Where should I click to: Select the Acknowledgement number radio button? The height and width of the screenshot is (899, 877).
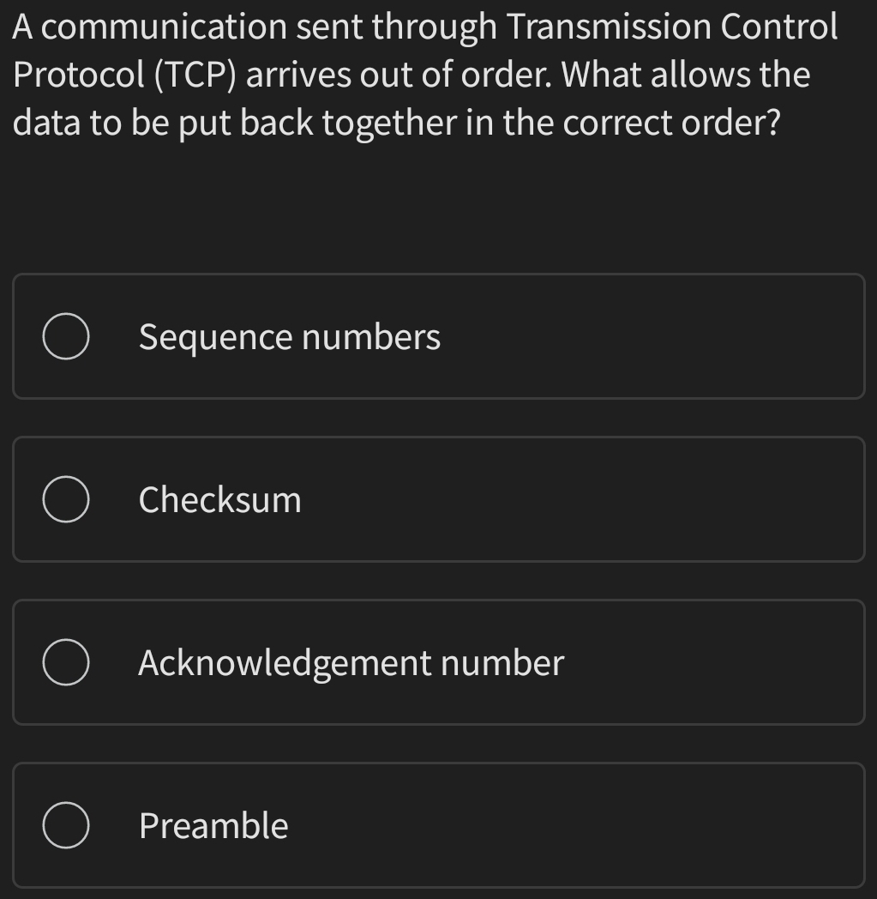66,662
